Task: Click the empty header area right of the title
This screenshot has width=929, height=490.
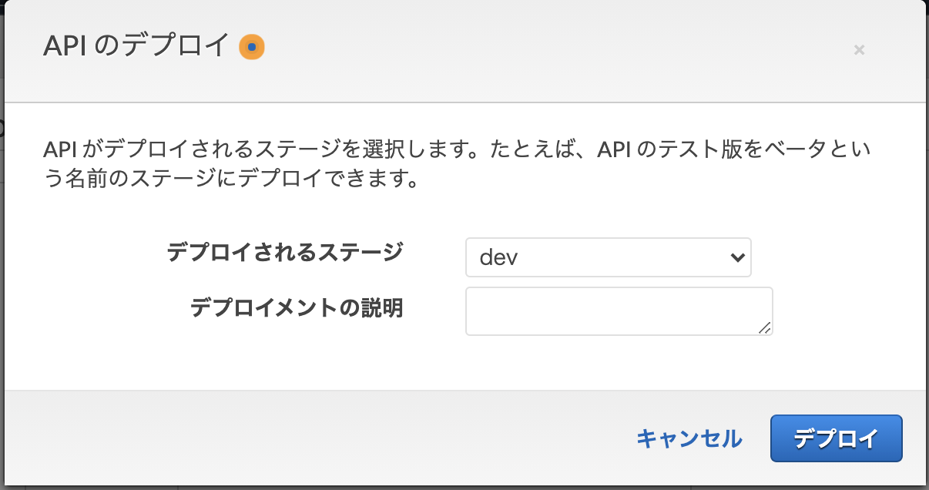Action: pyautogui.click(x=539, y=50)
